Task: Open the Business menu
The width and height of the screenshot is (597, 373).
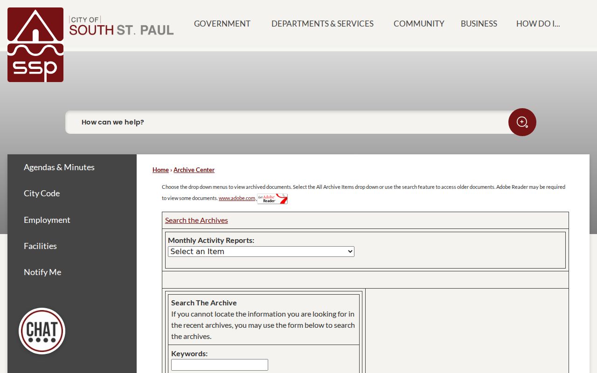Action: 479,24
